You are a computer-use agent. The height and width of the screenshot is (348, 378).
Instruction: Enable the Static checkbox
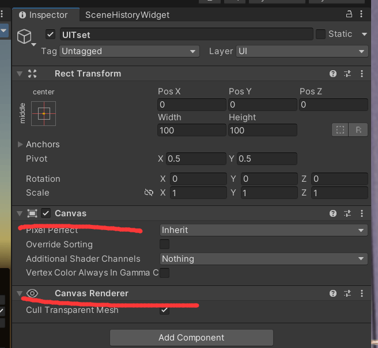(320, 35)
